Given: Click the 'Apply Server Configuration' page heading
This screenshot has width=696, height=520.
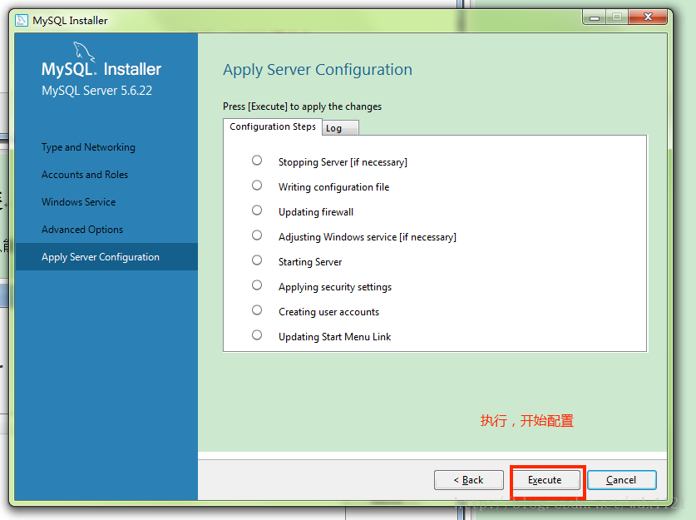Looking at the screenshot, I should pos(318,70).
